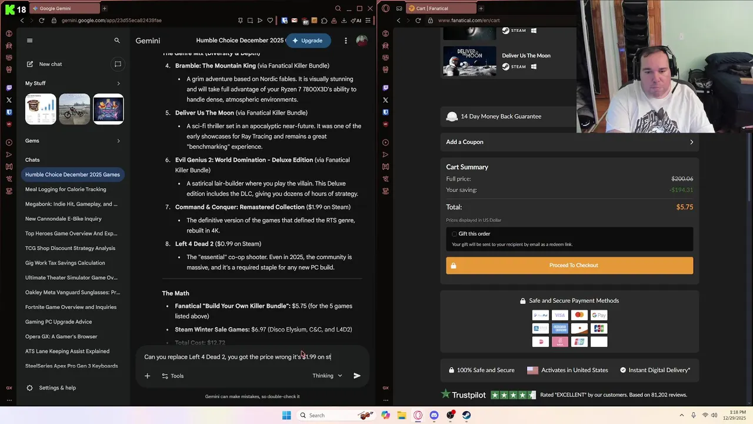The height and width of the screenshot is (424, 753).
Task: Open the Opera easy setup menu icon
Action: pyautogui.click(x=368, y=21)
